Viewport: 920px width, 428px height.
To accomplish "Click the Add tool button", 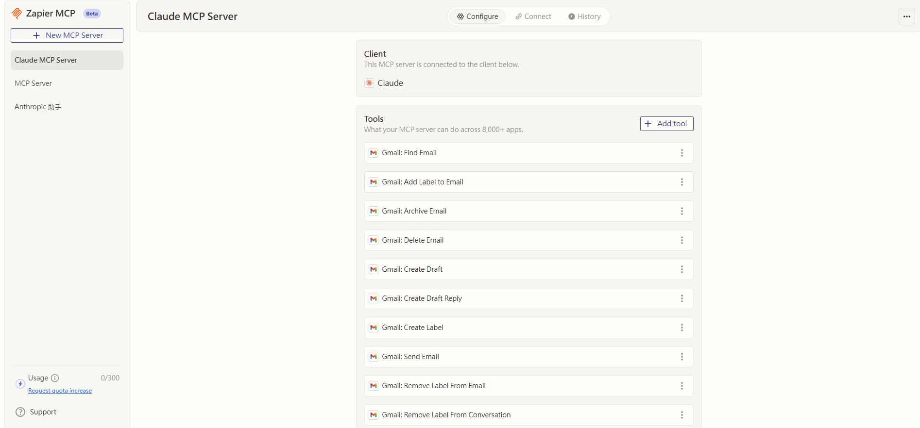I will [x=666, y=124].
